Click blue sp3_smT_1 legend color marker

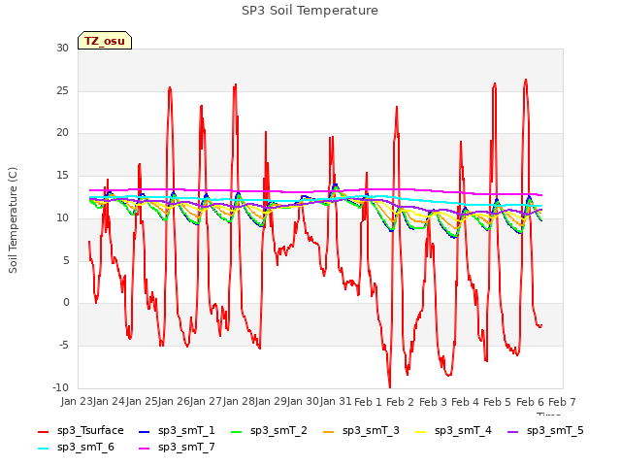click(145, 431)
